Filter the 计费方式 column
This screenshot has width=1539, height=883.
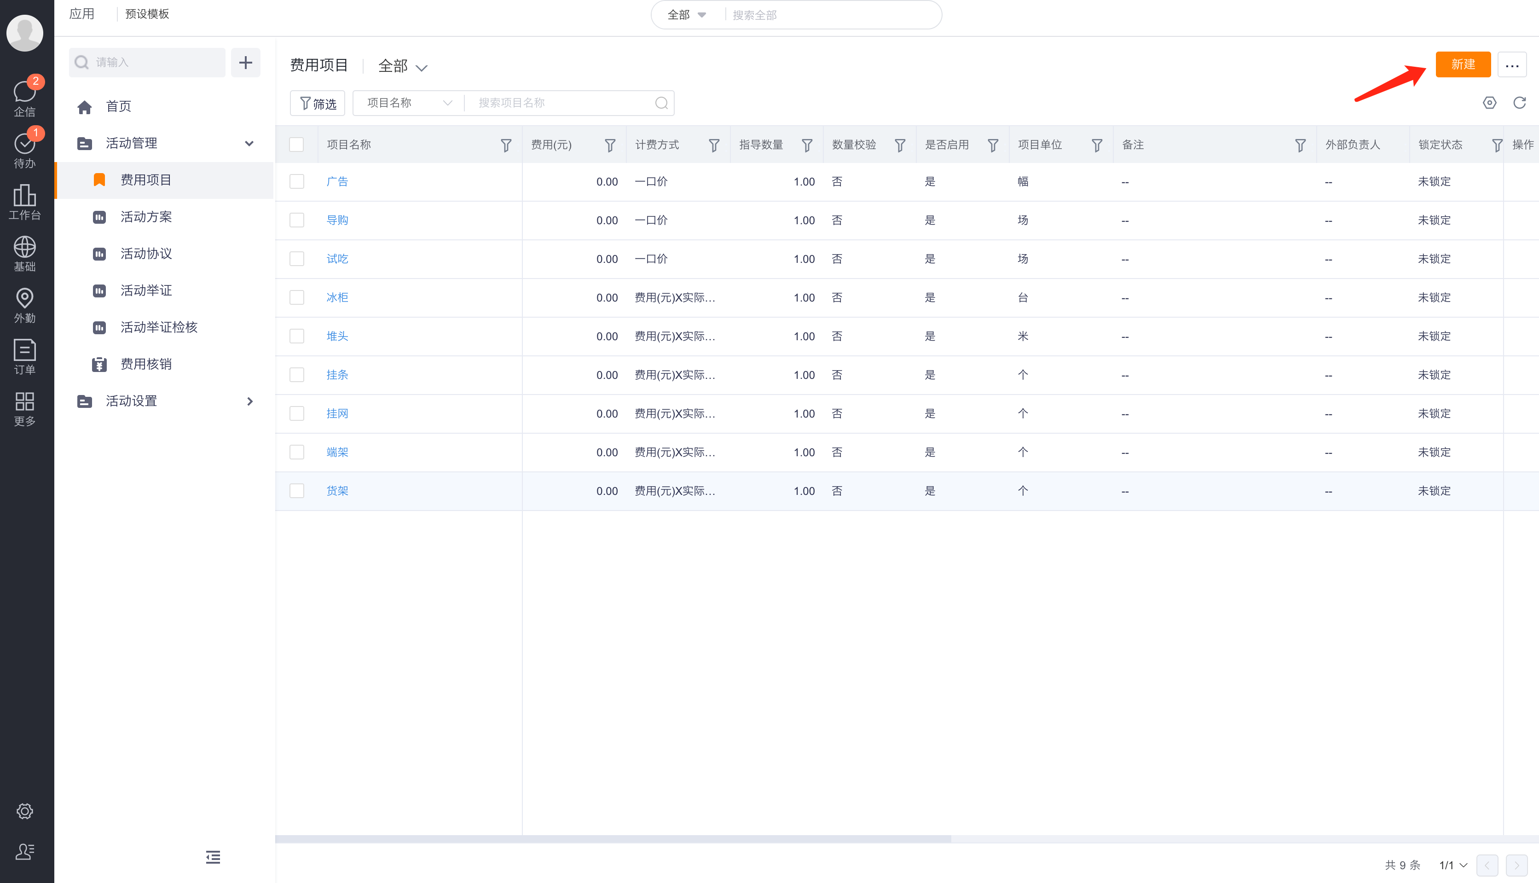coord(713,145)
